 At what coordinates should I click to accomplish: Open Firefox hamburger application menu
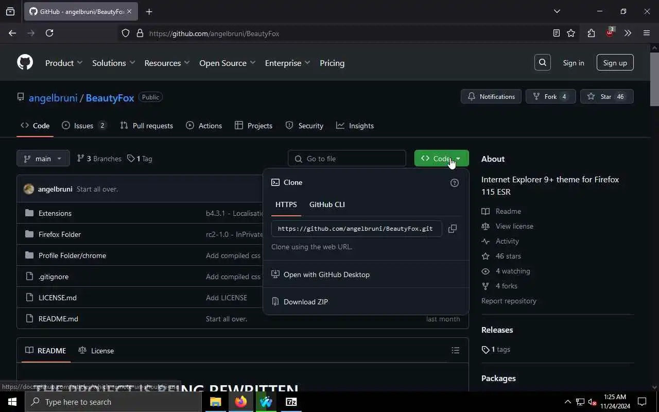[647, 33]
